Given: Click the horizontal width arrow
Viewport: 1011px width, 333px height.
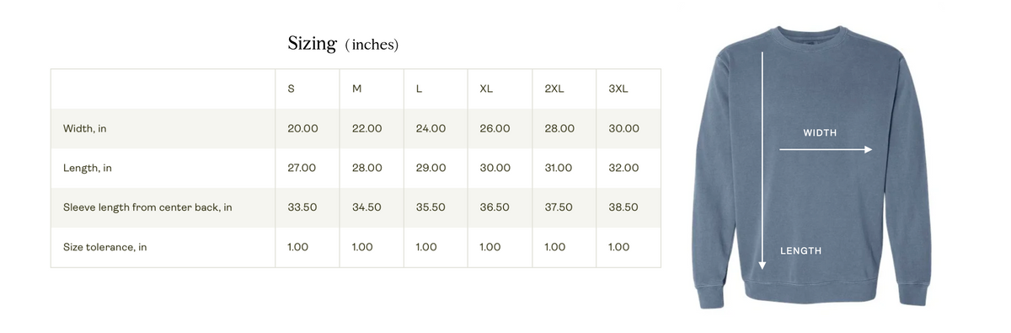Looking at the screenshot, I should (x=826, y=150).
